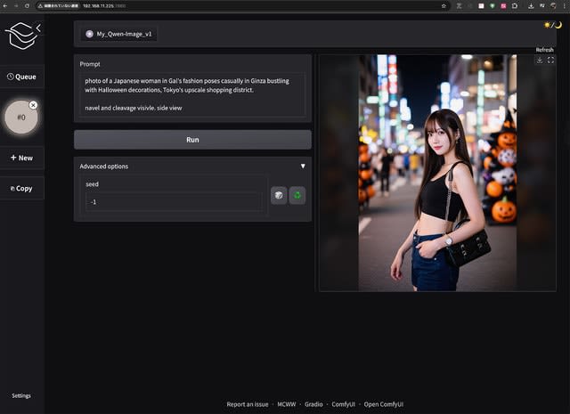Open the image in fullscreen view
This screenshot has height=414, width=570.
pyautogui.click(x=550, y=61)
